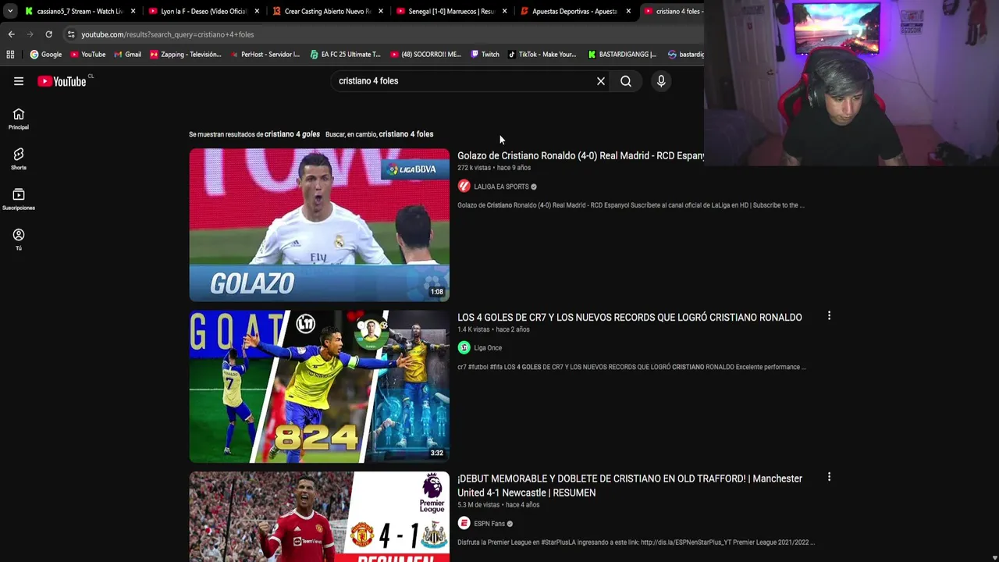Click the address bar URL field
Screen dimensions: 999x562
point(382,34)
